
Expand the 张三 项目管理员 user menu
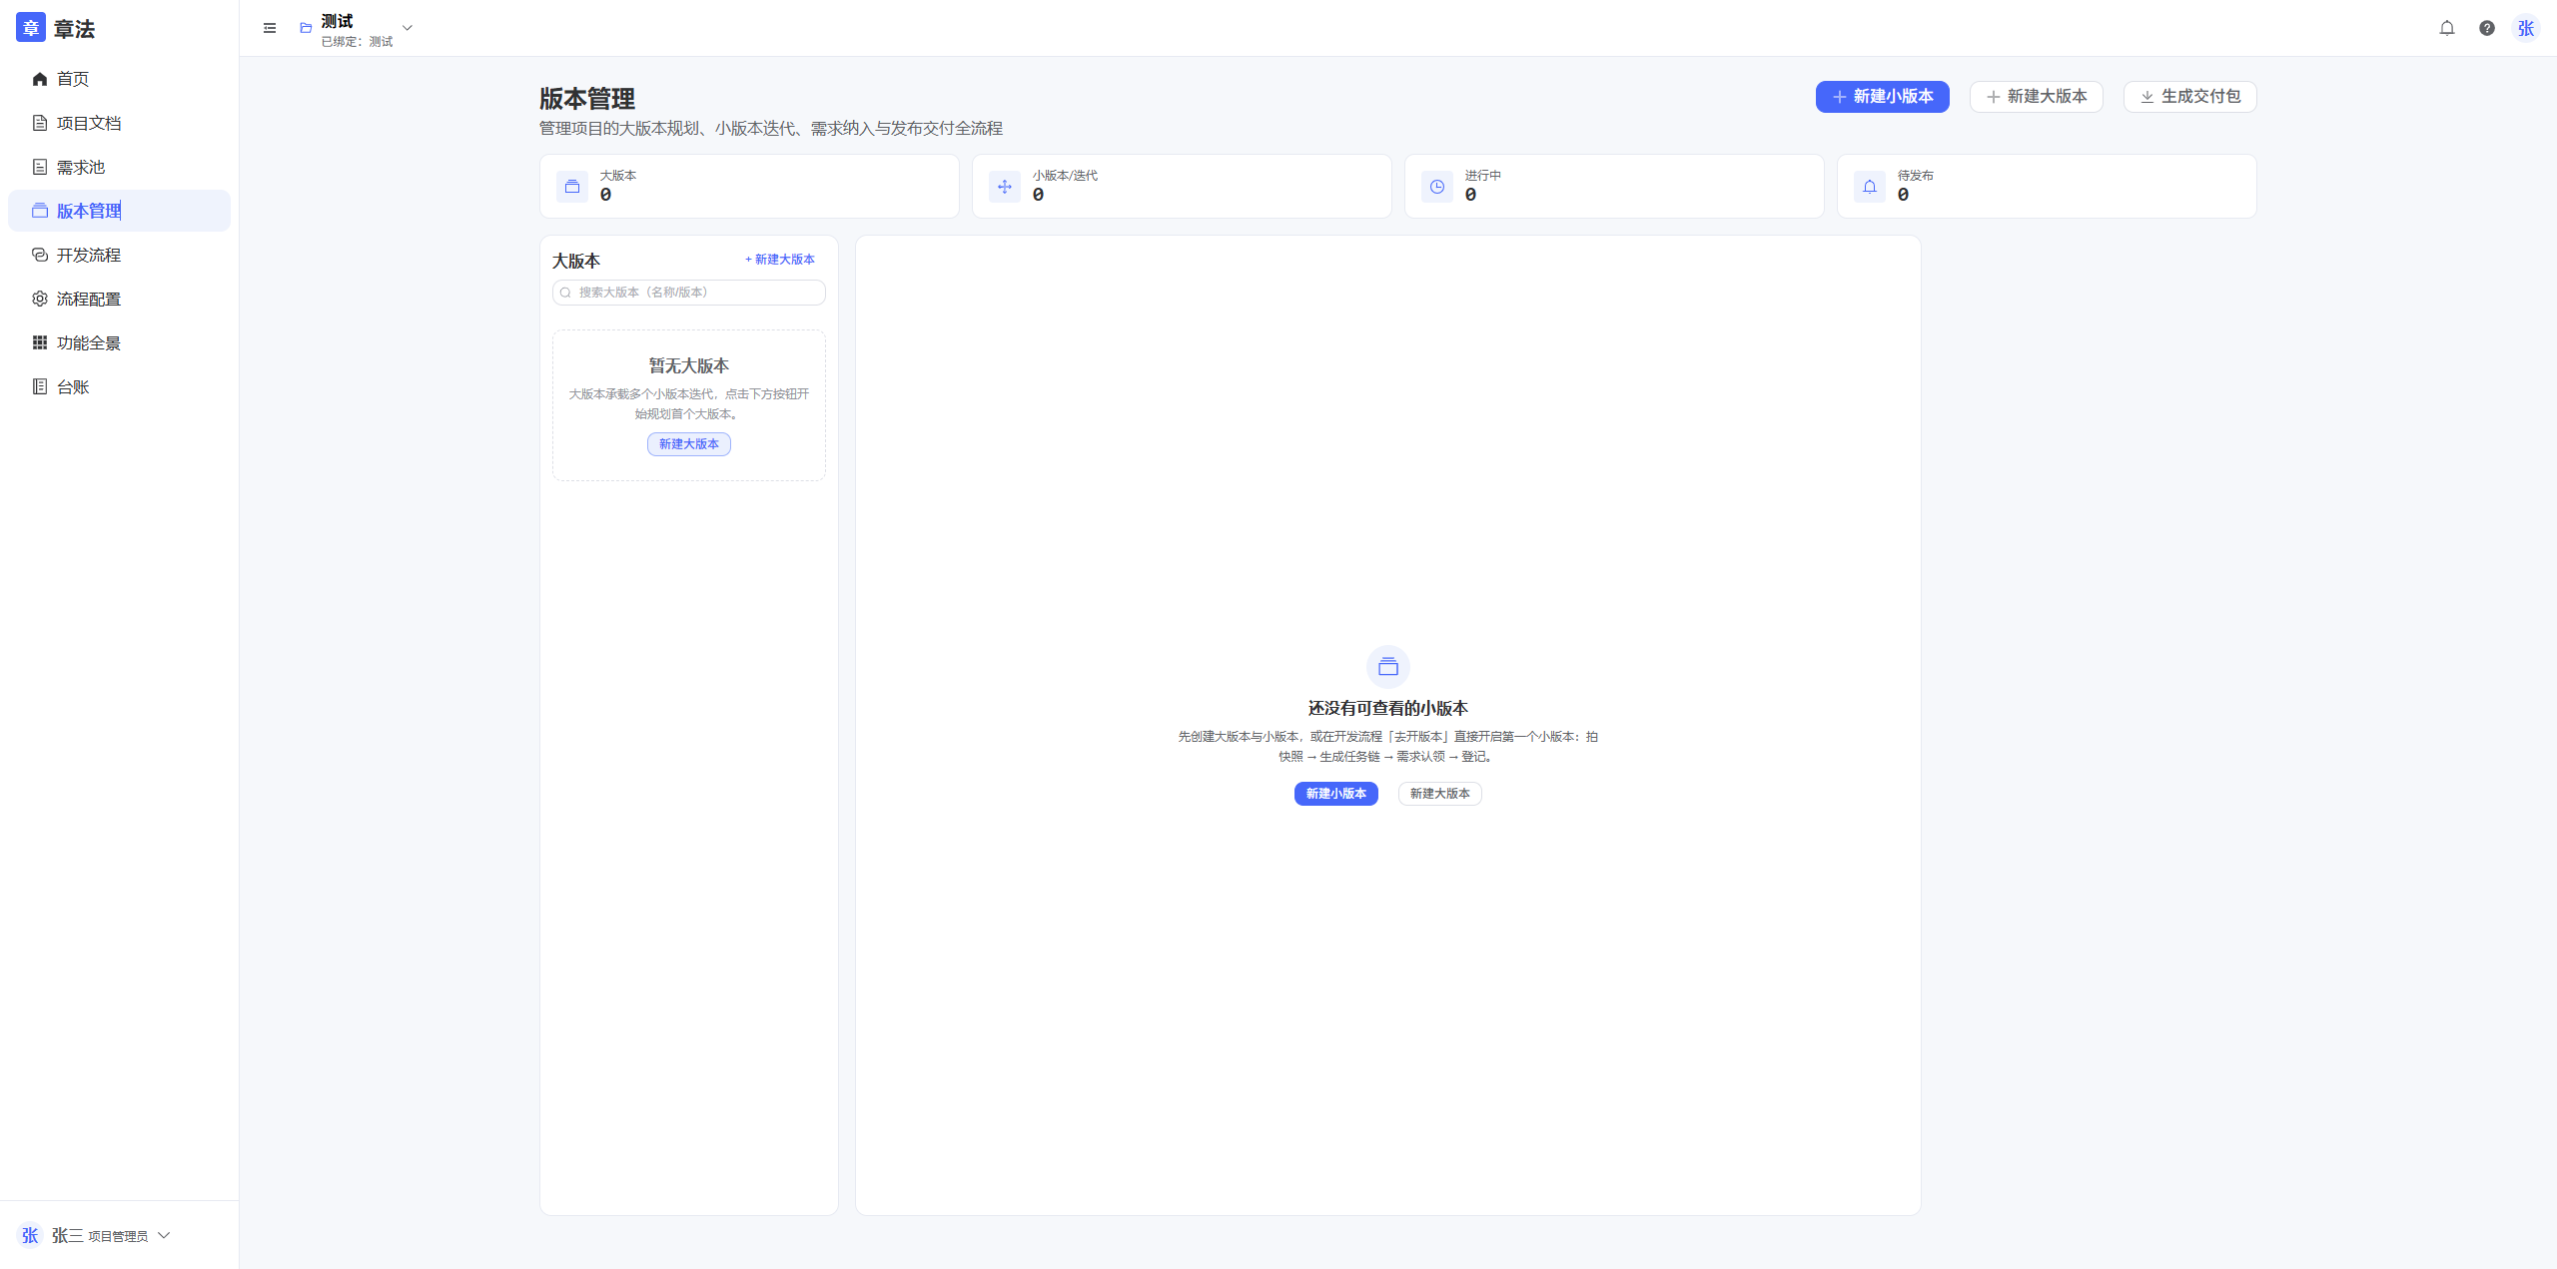[95, 1235]
